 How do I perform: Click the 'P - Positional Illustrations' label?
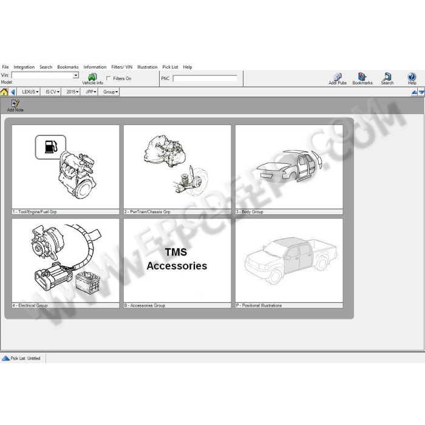[259, 305]
